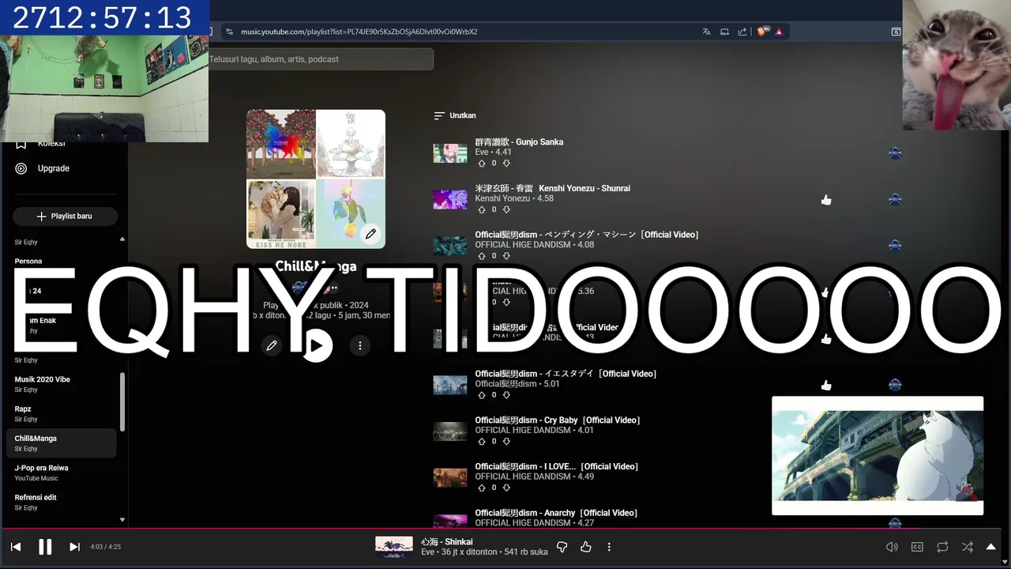Focus the Telusuri lagu search field

point(320,59)
